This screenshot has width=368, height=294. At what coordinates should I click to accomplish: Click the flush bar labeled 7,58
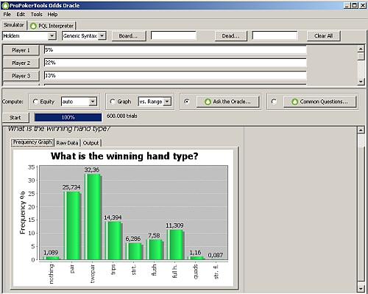click(155, 250)
